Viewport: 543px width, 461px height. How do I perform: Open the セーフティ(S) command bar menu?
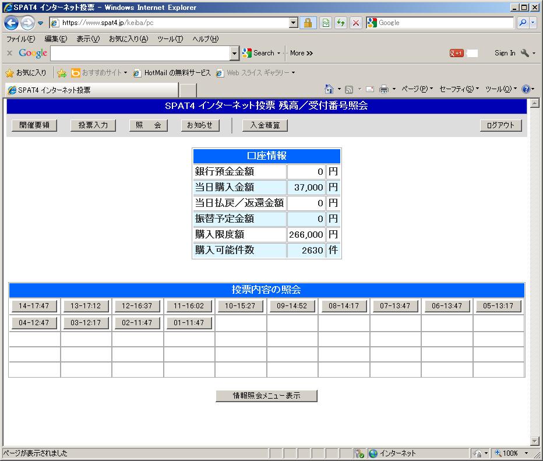459,89
